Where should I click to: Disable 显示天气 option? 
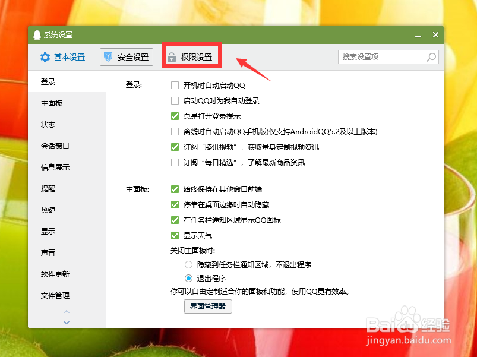pos(175,235)
